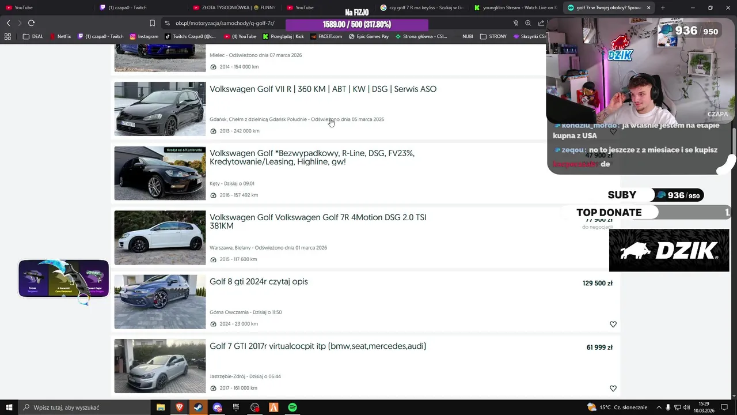
Task: Click the 2013 - 242 000 km text
Action: (x=240, y=131)
